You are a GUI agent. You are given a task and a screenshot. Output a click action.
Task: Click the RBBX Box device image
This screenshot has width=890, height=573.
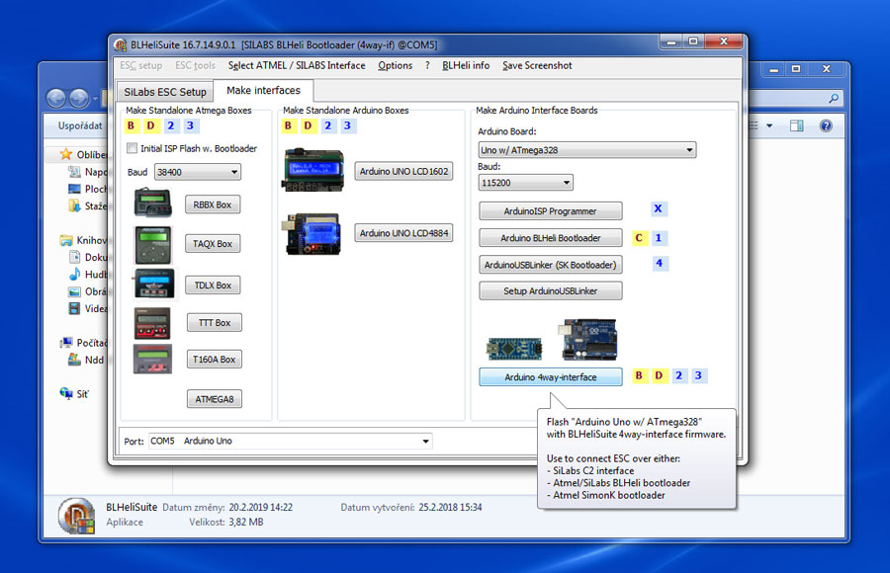click(x=152, y=203)
